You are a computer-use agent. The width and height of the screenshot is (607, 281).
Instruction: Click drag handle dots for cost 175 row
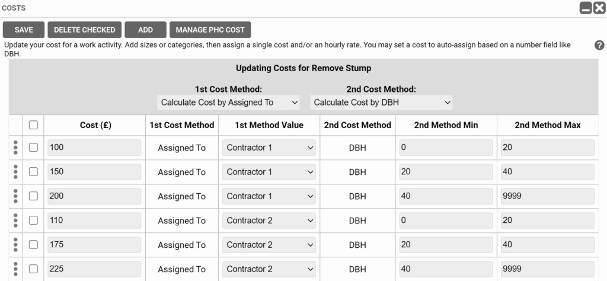[x=15, y=245]
